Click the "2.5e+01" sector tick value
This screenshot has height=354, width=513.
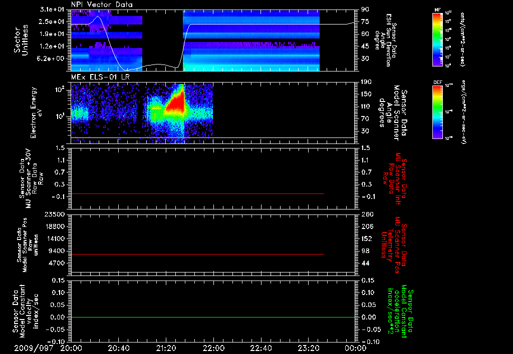pos(52,21)
